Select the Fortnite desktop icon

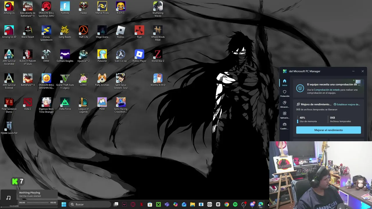pyautogui.click(x=65, y=8)
